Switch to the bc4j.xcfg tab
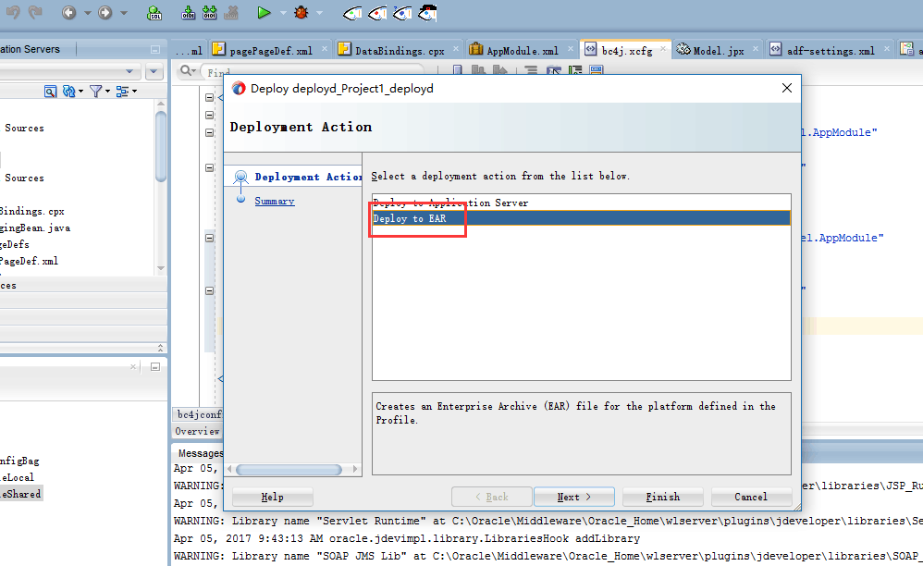 [x=626, y=50]
